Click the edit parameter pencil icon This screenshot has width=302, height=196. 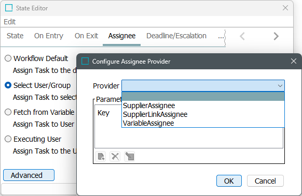pos(129,156)
